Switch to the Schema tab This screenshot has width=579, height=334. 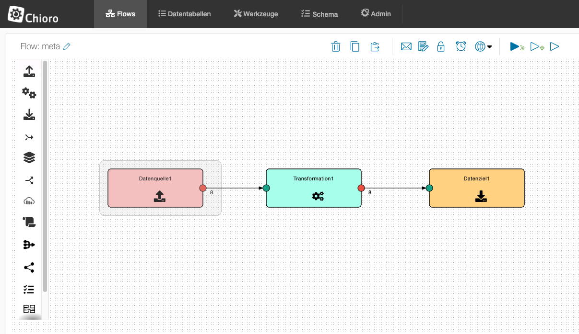click(x=319, y=14)
